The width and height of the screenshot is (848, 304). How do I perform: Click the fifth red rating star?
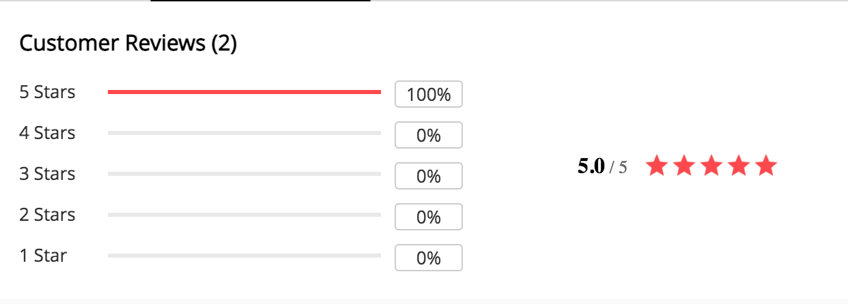click(x=766, y=166)
